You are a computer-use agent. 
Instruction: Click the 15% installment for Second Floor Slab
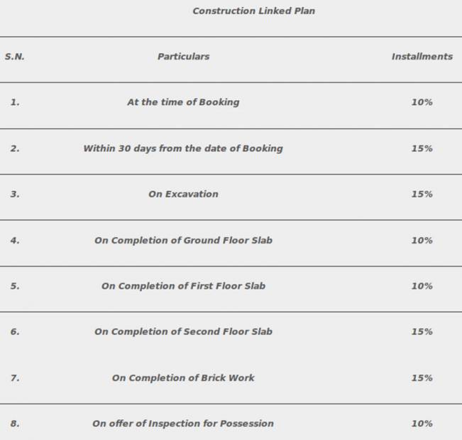(x=422, y=331)
